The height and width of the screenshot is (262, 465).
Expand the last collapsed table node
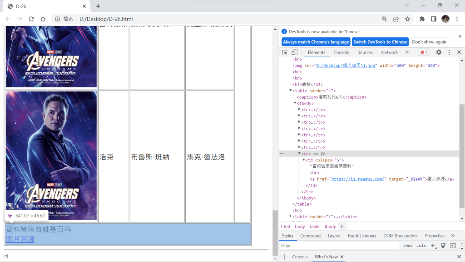pyautogui.click(x=290, y=216)
